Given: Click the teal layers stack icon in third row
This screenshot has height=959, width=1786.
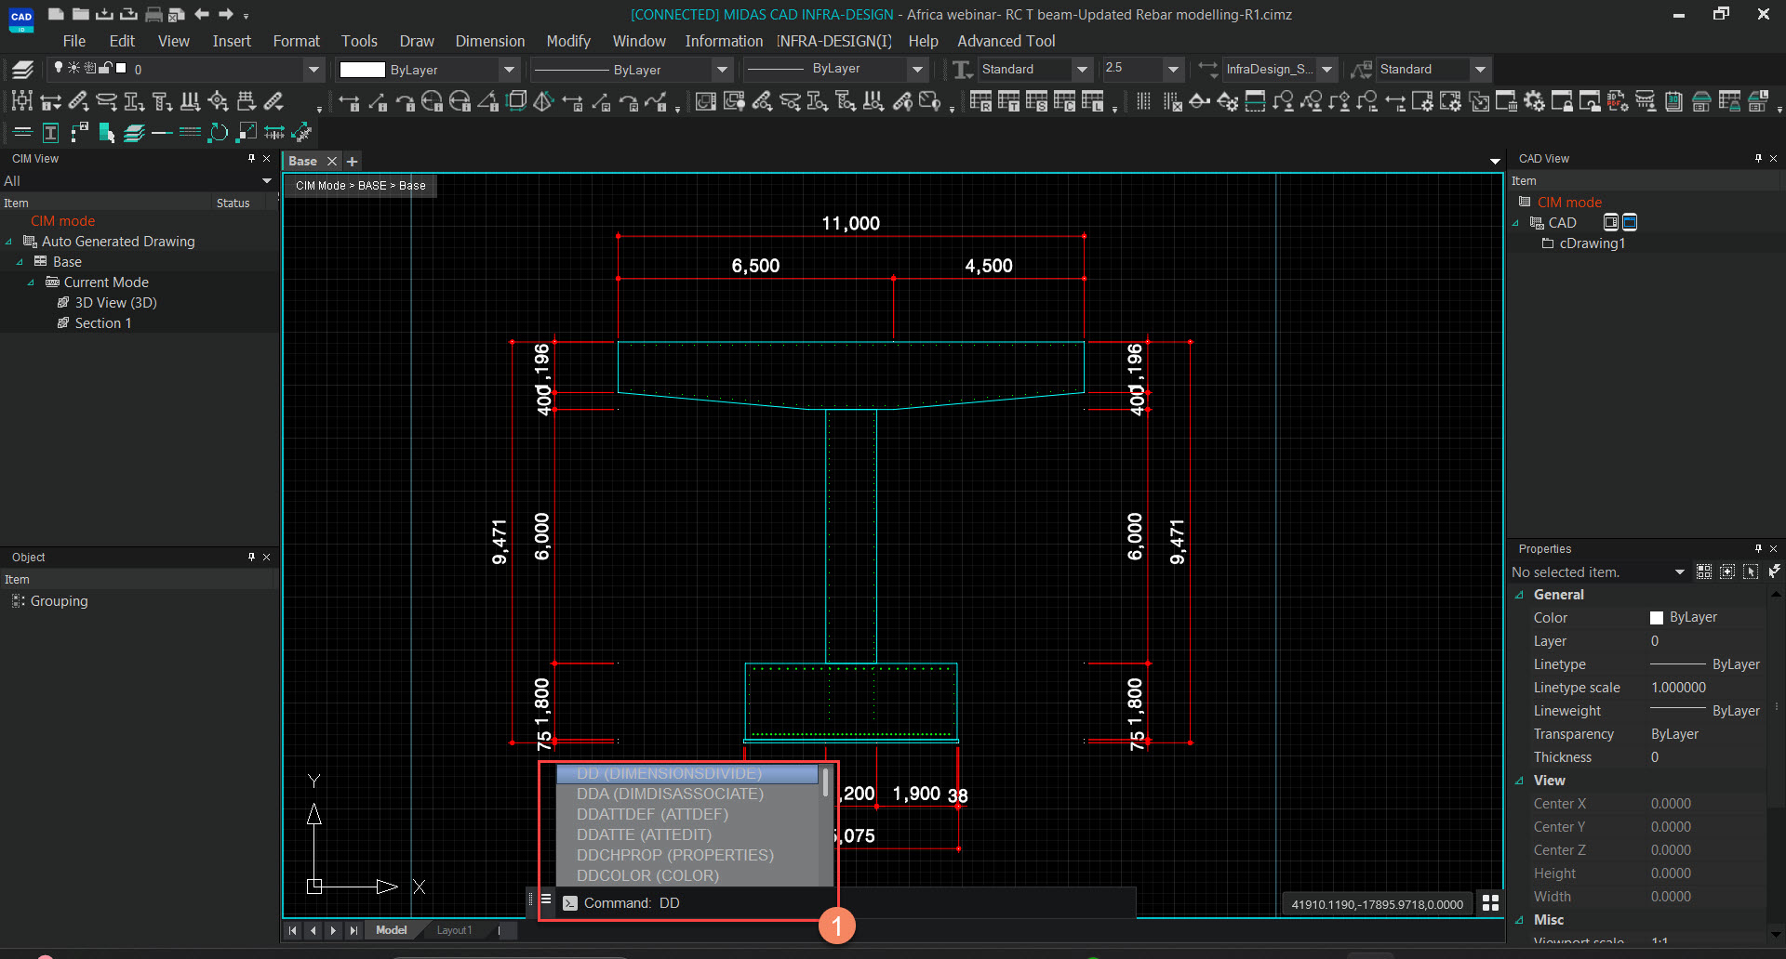Looking at the screenshot, I should point(135,133).
